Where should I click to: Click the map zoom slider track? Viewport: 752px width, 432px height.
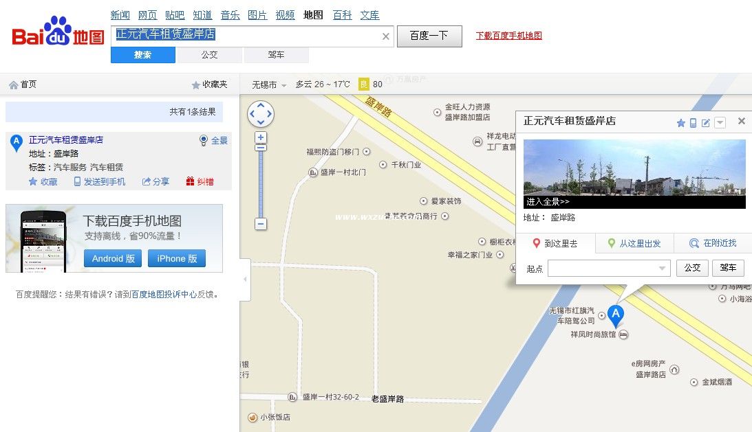coord(261,182)
